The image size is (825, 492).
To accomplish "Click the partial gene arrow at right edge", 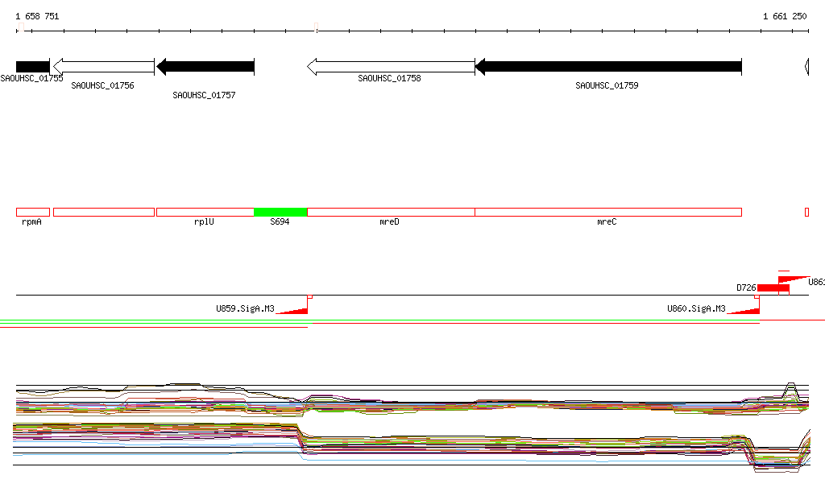I will point(806,67).
